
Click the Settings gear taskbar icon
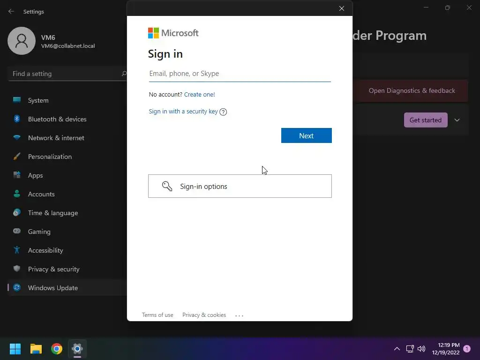pos(77,349)
